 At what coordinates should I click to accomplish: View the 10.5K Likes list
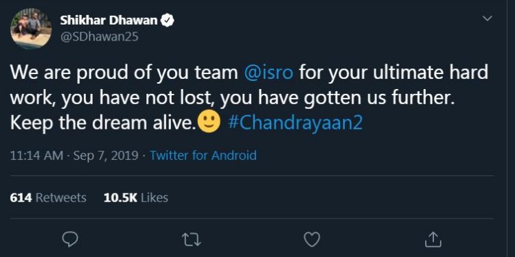coord(136,197)
